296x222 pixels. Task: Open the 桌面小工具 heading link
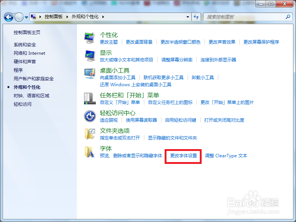(x=115, y=70)
